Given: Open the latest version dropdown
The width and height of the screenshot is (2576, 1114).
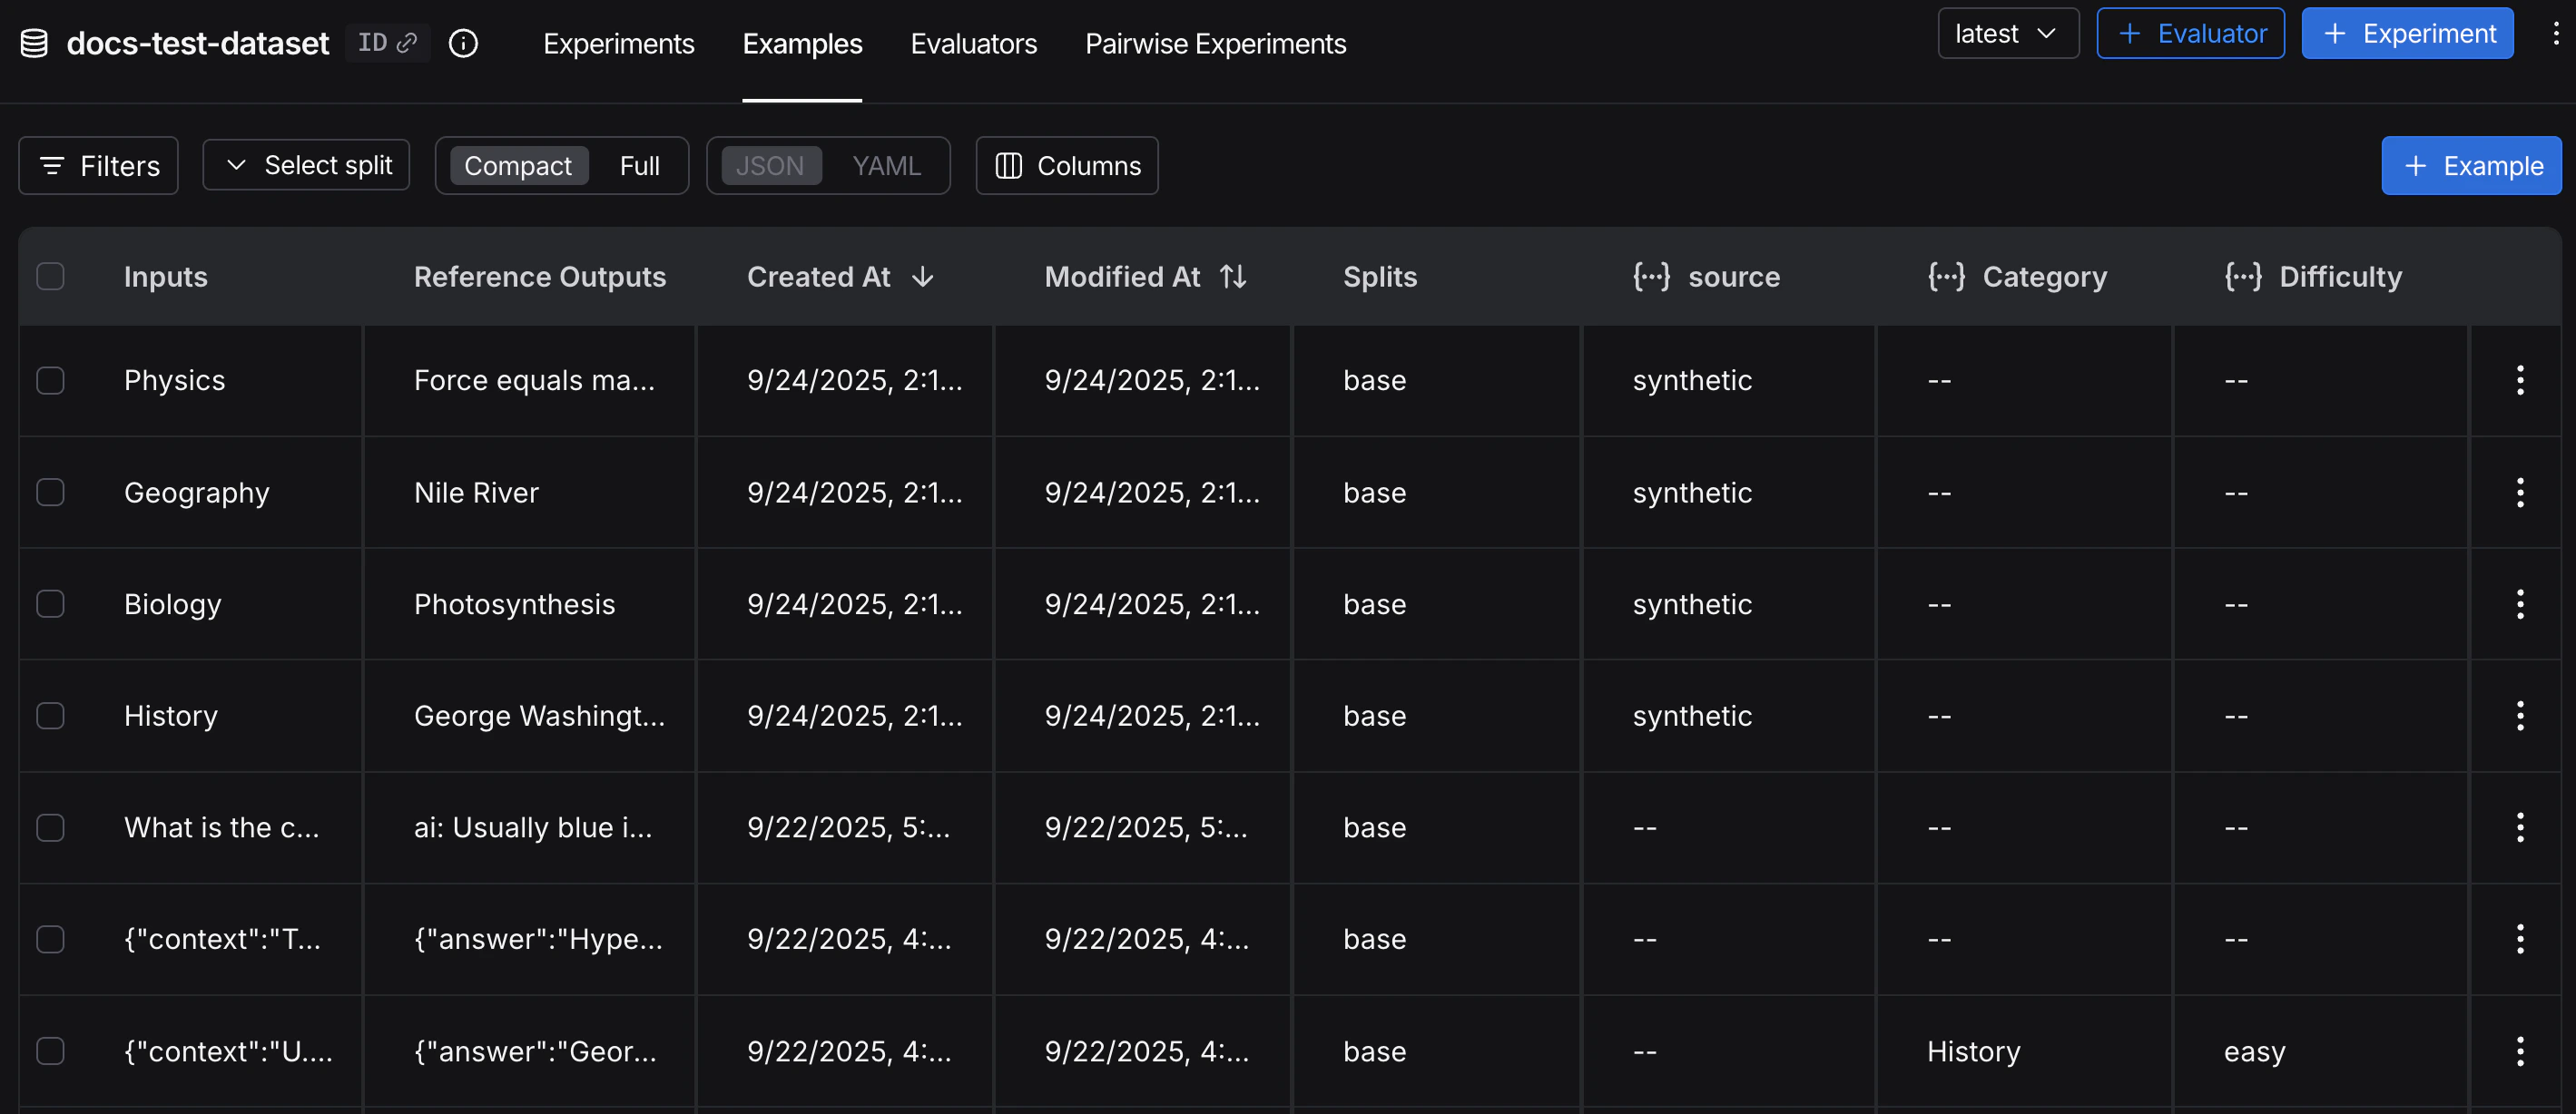Looking at the screenshot, I should point(2007,33).
